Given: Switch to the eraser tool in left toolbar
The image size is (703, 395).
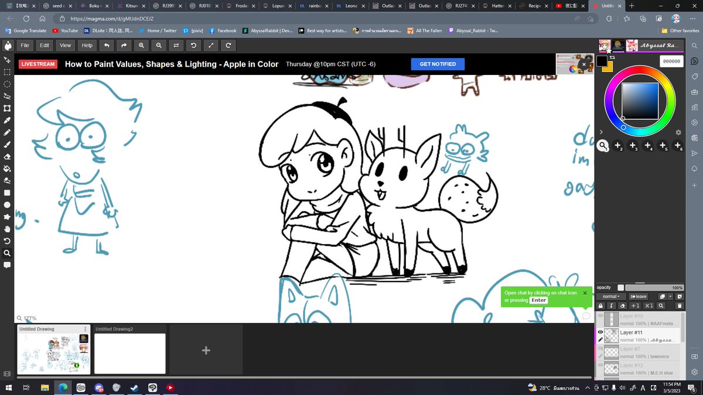Looking at the screenshot, I should click(x=7, y=157).
